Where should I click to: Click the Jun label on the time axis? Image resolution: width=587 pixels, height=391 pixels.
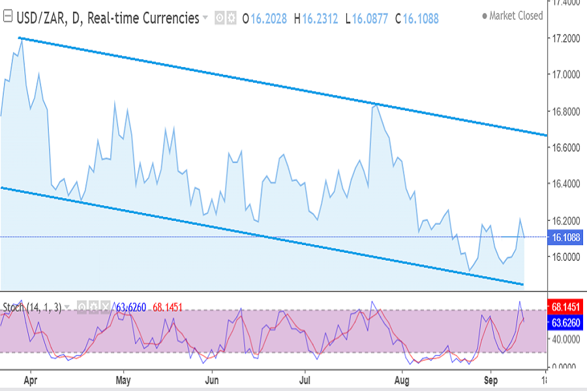[212, 380]
